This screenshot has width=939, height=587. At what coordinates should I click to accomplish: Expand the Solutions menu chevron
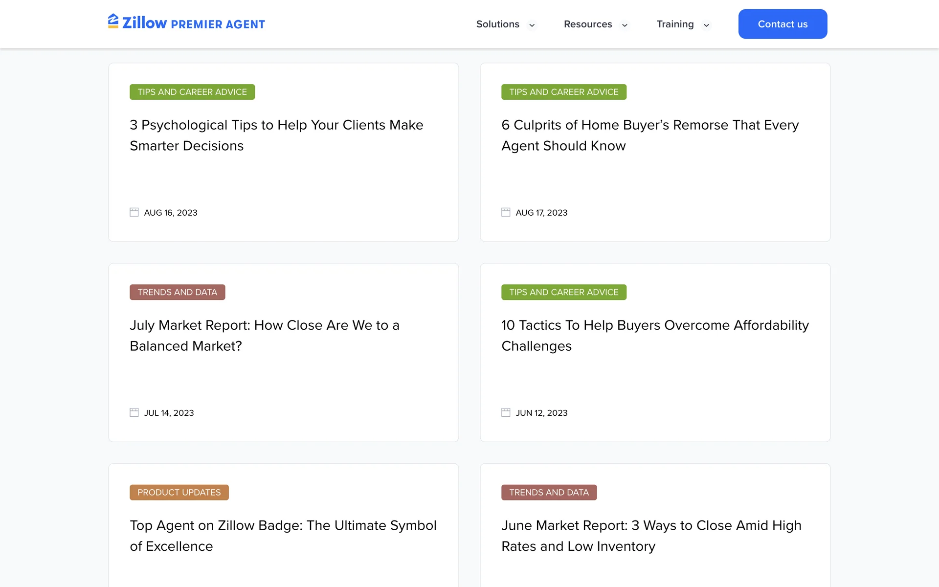tap(532, 25)
